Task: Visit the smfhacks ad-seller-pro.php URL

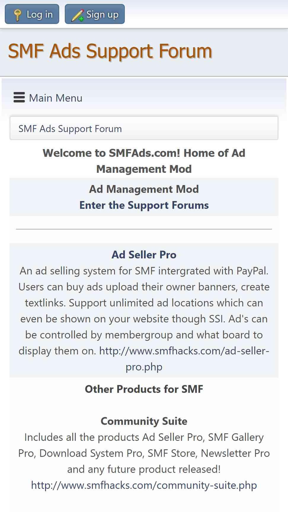Action: [184, 359]
